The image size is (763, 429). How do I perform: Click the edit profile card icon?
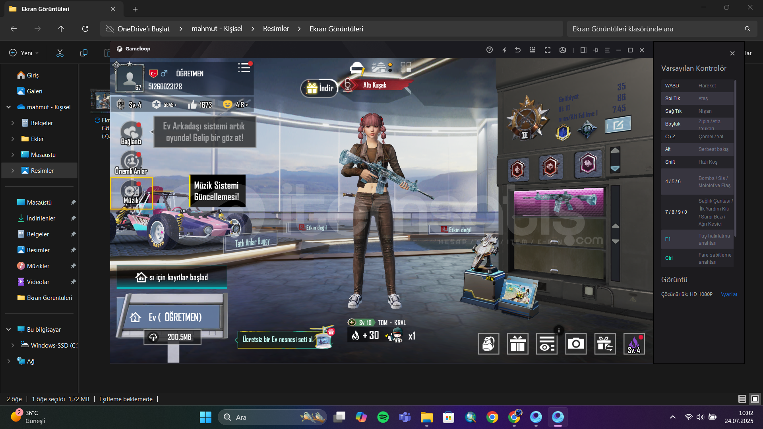coord(618,125)
